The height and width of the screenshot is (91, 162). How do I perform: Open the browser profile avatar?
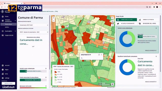point(157,7)
